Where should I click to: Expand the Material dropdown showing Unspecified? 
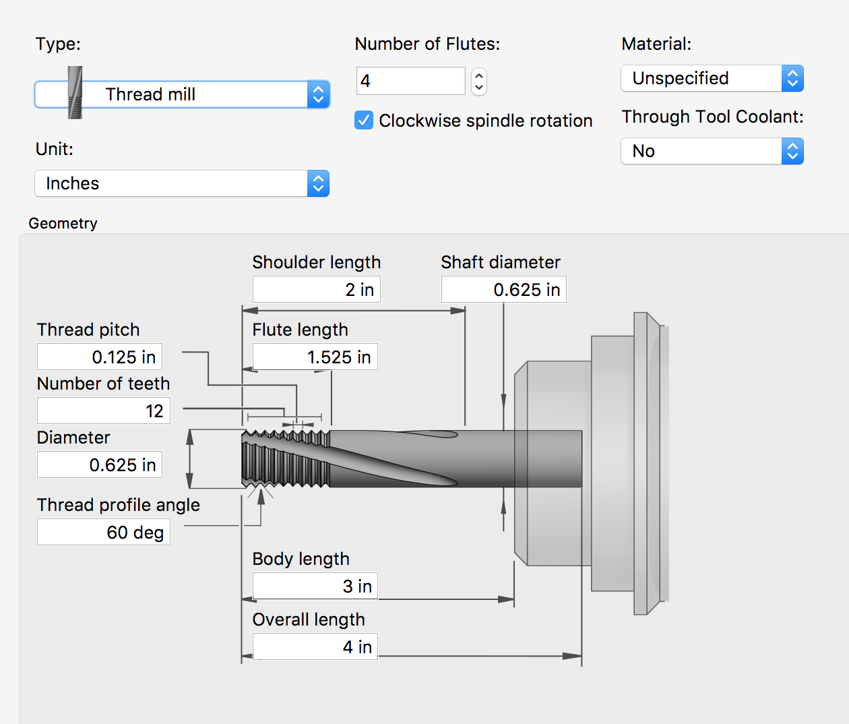(712, 78)
